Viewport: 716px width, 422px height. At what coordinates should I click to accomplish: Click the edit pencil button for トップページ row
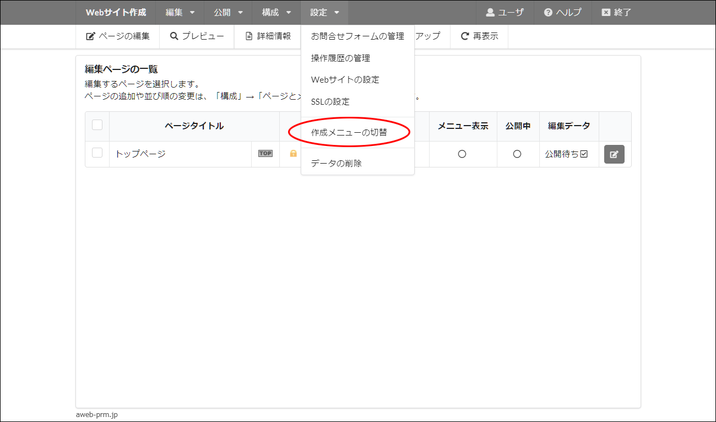(614, 154)
